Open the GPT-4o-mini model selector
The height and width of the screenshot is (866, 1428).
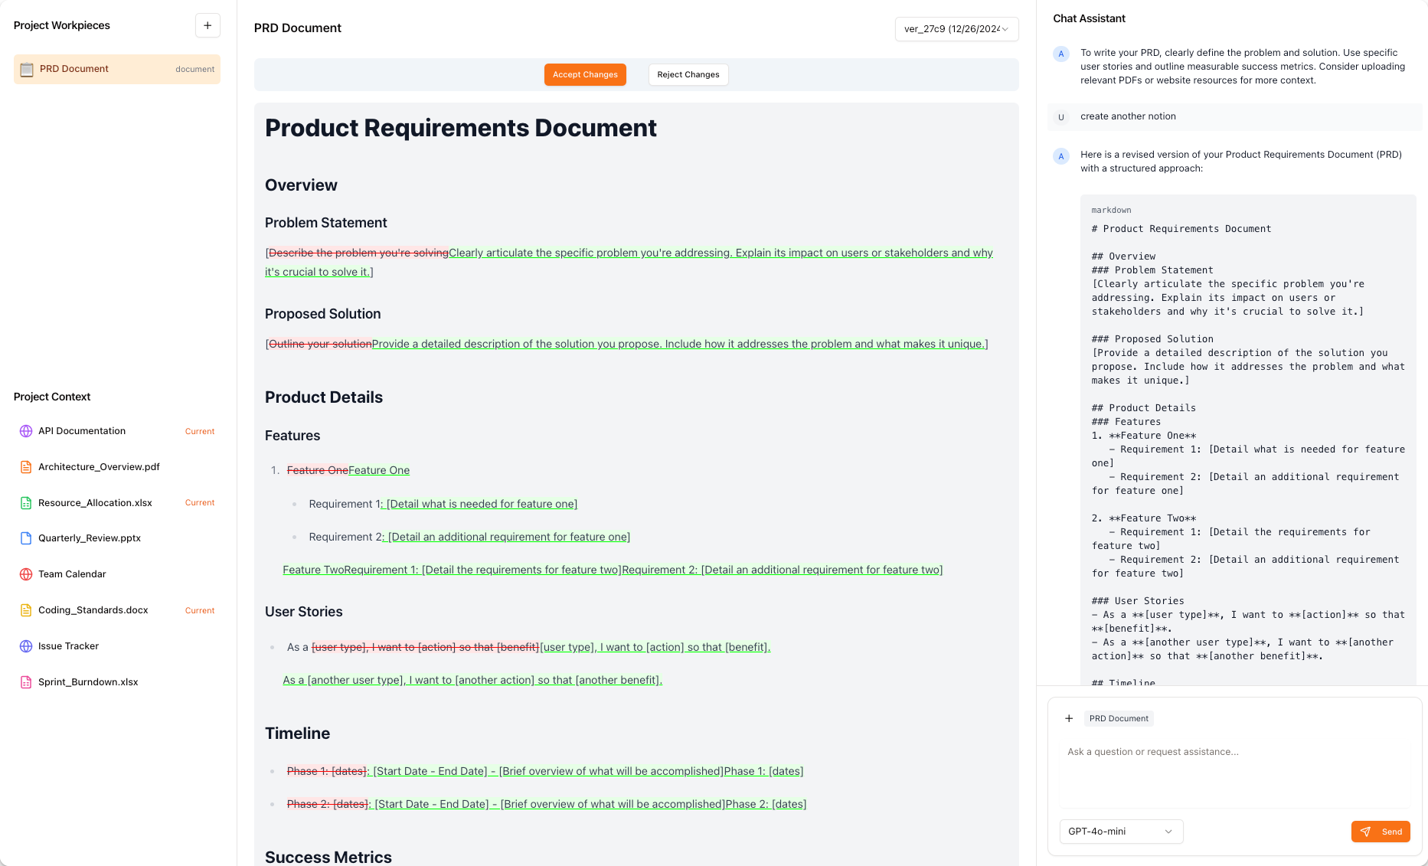pos(1120,832)
